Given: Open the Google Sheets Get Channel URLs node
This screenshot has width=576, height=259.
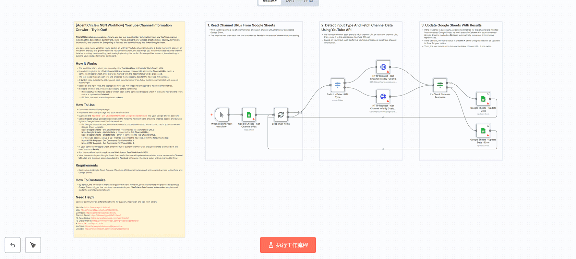Looking at the screenshot, I should 249,115.
